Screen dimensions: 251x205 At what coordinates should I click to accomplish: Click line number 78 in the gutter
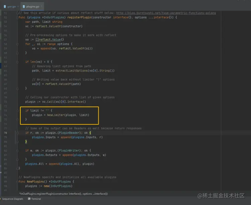(5, 133)
